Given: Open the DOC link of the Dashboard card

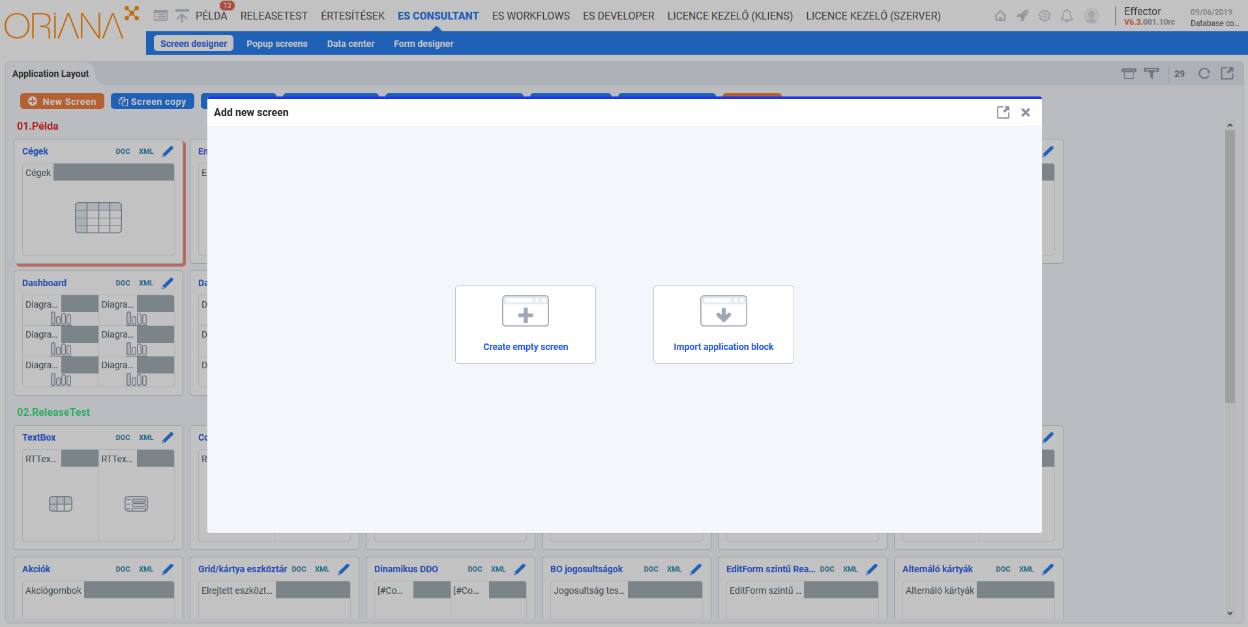Looking at the screenshot, I should [123, 283].
